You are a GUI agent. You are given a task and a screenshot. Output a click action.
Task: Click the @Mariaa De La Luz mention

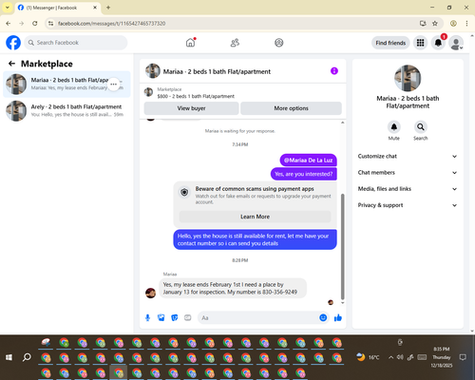[308, 161]
